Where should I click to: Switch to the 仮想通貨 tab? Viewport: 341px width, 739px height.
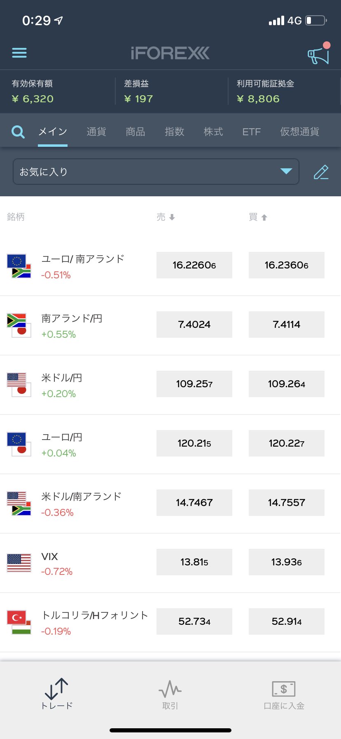pyautogui.click(x=299, y=132)
